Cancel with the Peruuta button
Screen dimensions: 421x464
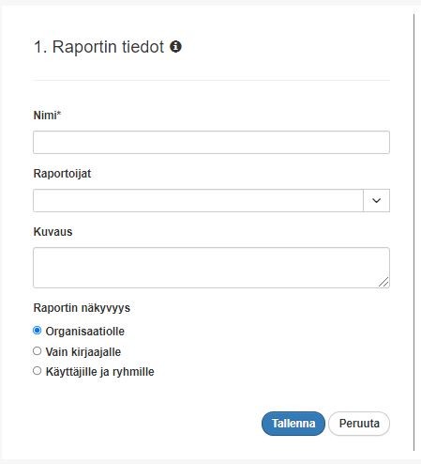click(x=359, y=424)
